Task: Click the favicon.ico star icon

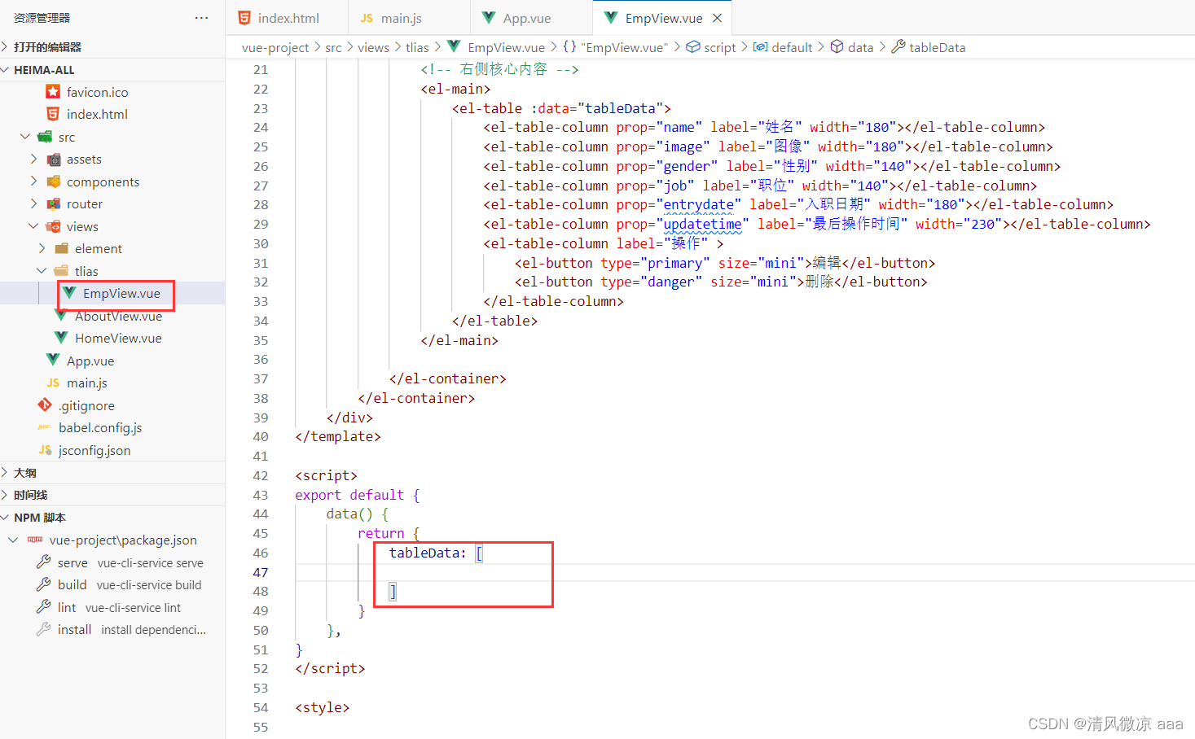Action: 53,92
